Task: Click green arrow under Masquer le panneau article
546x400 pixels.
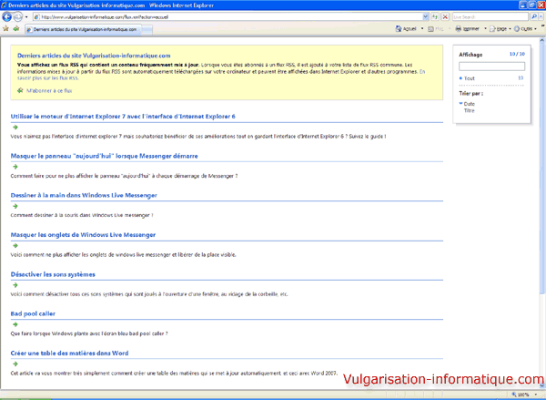Action: 15,167
